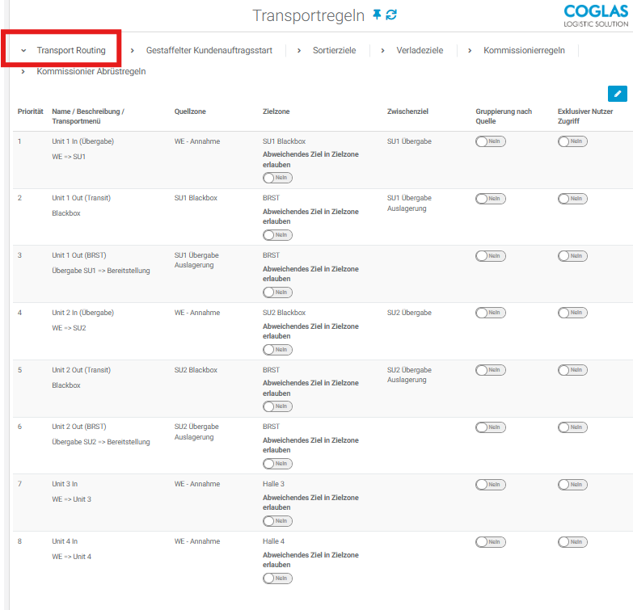Switch to the Kommissionierregeln tab
Viewport: 633px width, 610px height.
pos(524,50)
